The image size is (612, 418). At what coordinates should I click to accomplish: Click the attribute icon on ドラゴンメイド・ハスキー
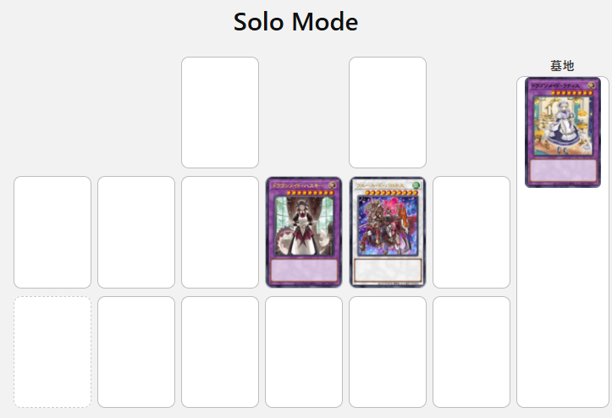[333, 185]
